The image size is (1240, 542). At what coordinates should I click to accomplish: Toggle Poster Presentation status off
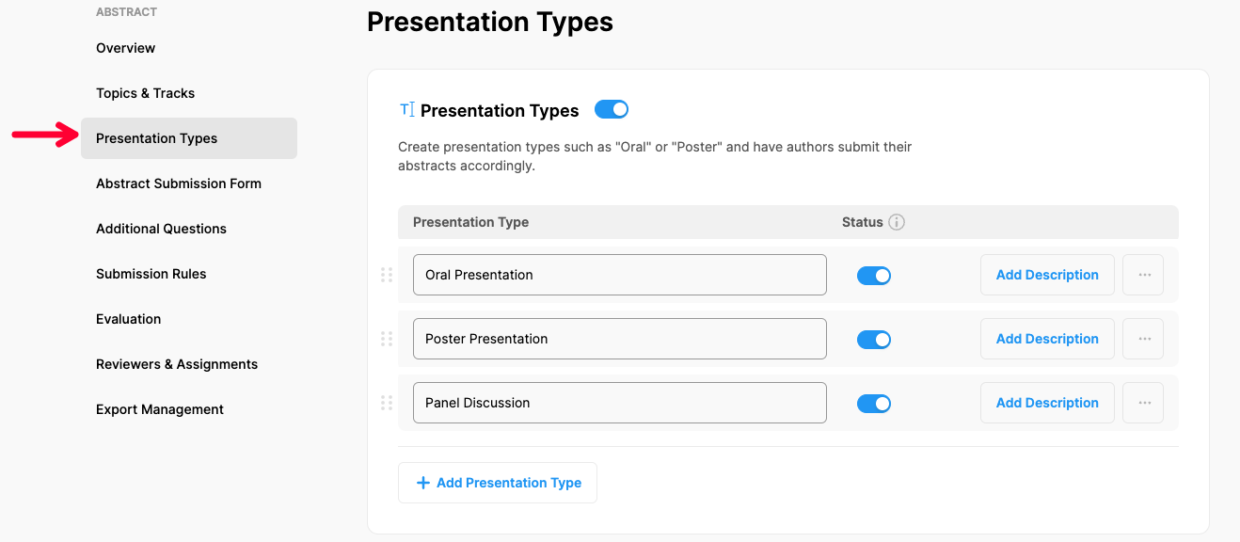[x=873, y=340]
